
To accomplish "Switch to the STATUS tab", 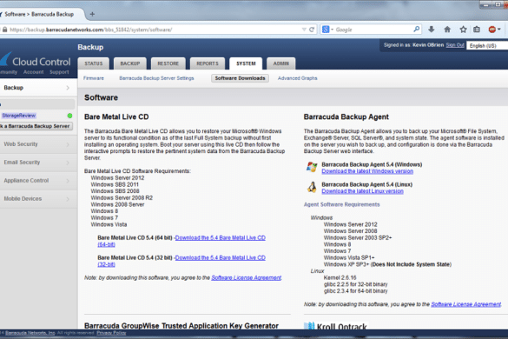I will click(x=94, y=63).
